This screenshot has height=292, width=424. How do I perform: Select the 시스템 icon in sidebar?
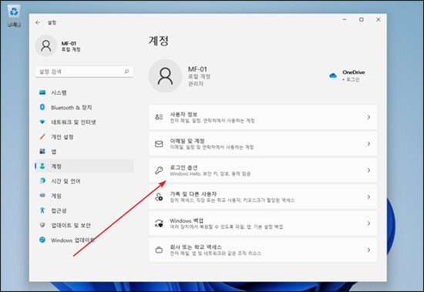coord(42,92)
